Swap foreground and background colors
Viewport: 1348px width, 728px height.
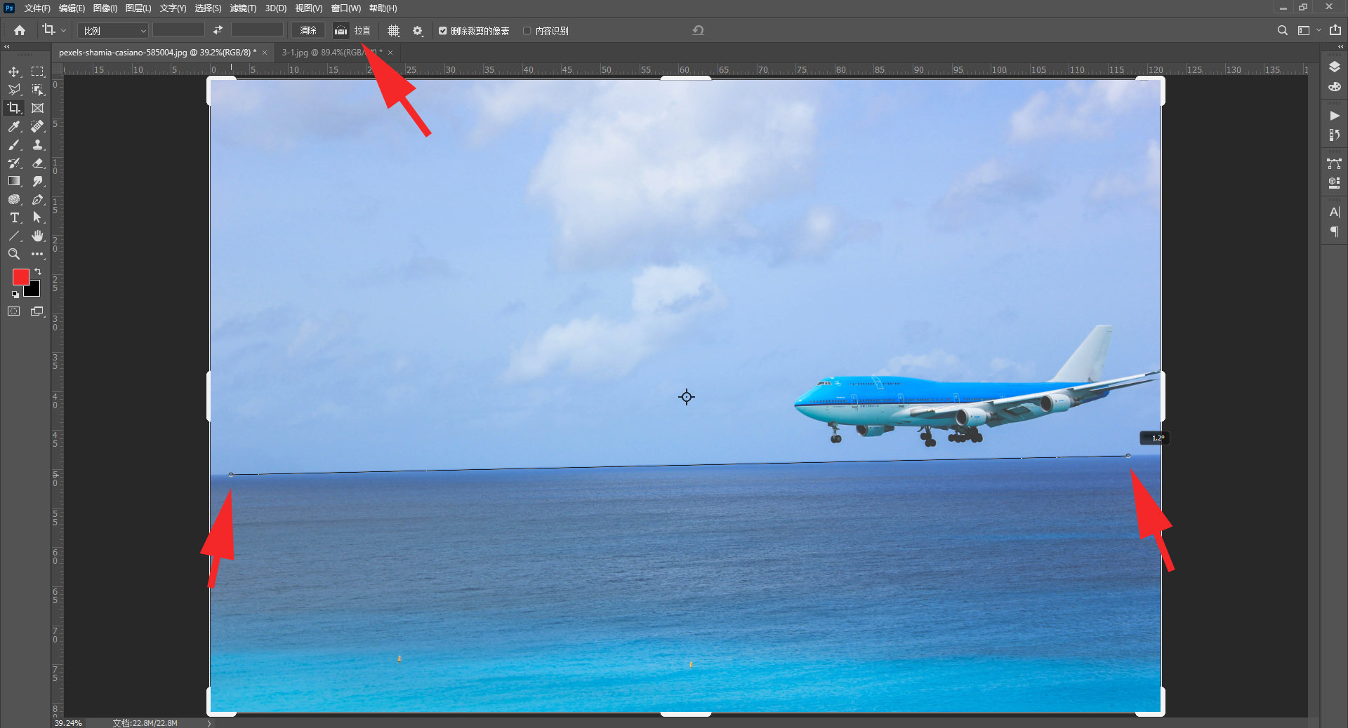point(38,271)
